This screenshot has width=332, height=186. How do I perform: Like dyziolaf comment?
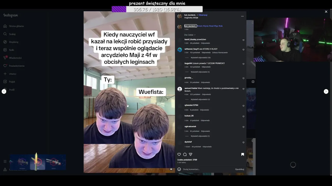point(243,143)
